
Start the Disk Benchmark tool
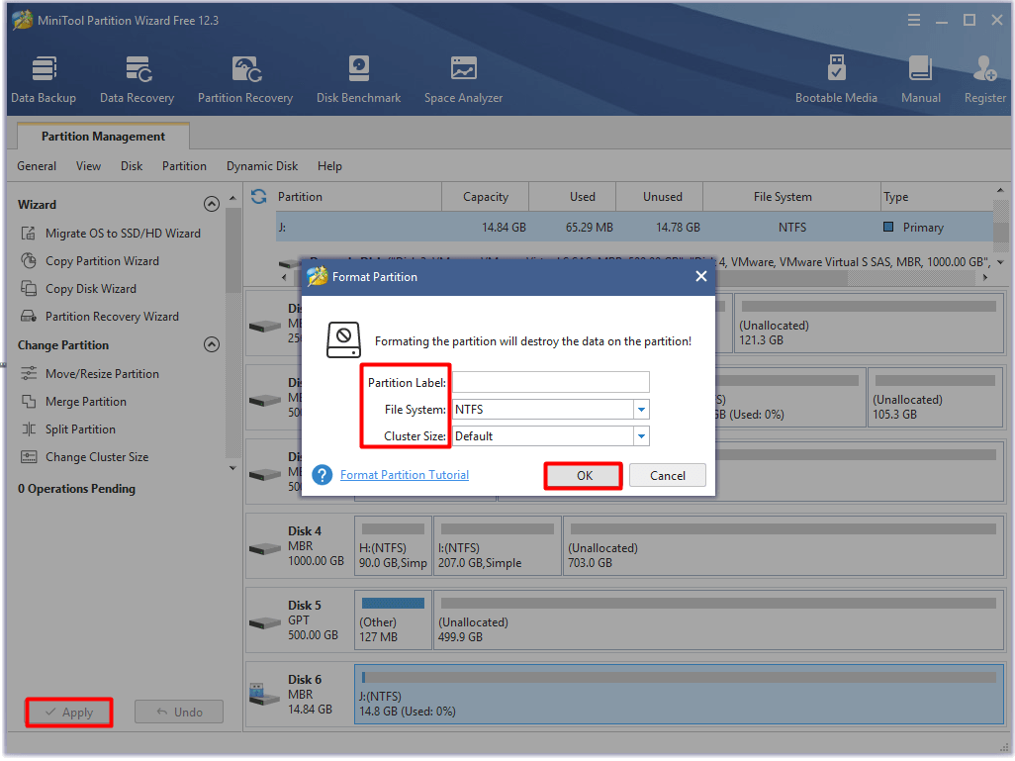tap(359, 80)
